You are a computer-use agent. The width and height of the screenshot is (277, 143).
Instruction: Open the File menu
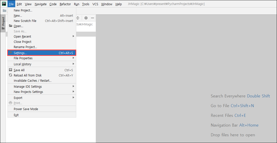[x=11, y=4]
